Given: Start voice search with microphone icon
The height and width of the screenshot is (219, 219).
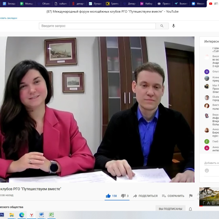Looking at the screenshot, I should pos(173,26).
